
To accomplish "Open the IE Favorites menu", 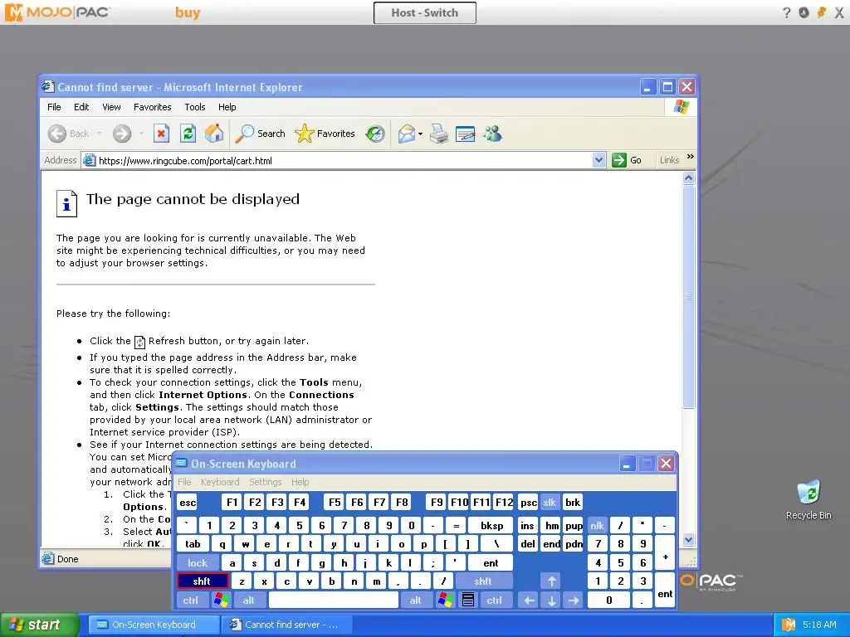I will (x=153, y=107).
